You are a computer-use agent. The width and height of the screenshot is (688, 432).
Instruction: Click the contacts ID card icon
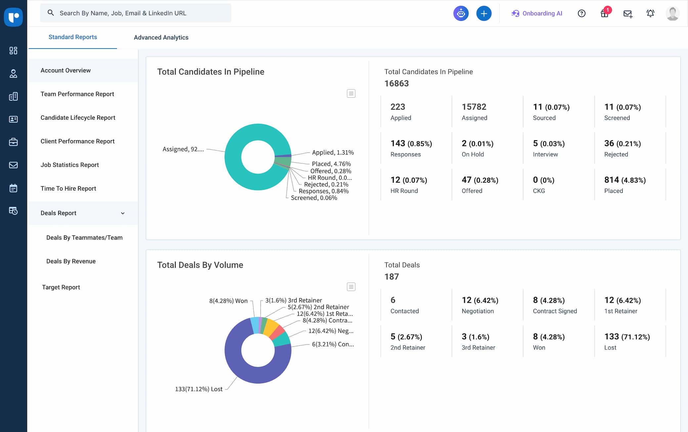point(13,119)
